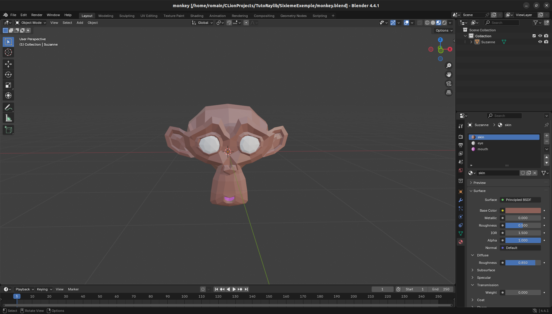Collapse the Surface section

pos(479,191)
